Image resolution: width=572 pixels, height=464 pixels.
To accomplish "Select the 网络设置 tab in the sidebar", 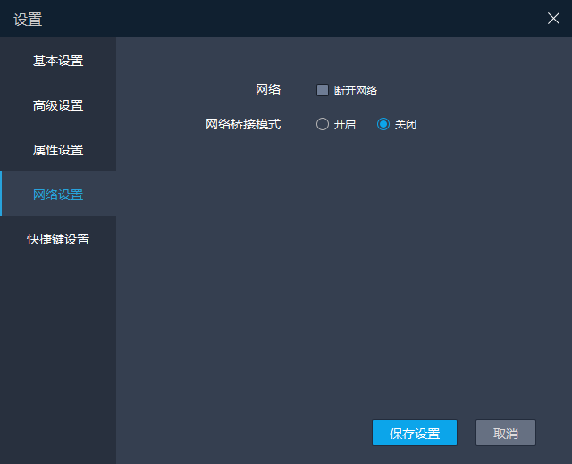I will [58, 195].
